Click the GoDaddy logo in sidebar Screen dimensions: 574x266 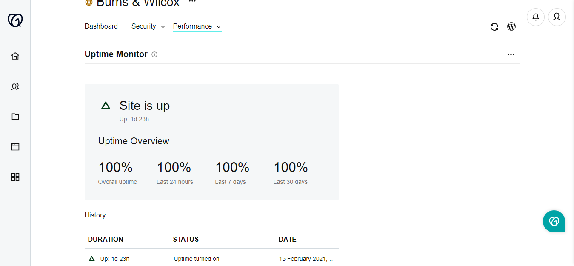pyautogui.click(x=15, y=20)
